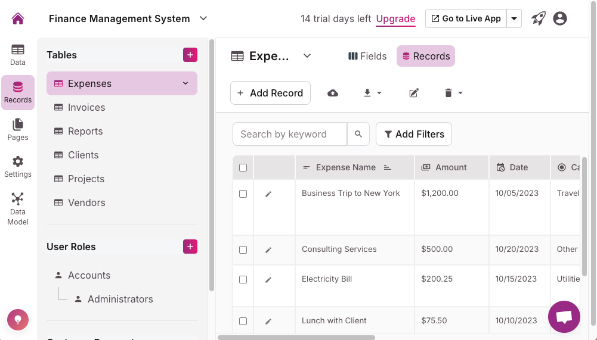
Task: Click the pencil icon for Electricity Bill
Action: [268, 279]
